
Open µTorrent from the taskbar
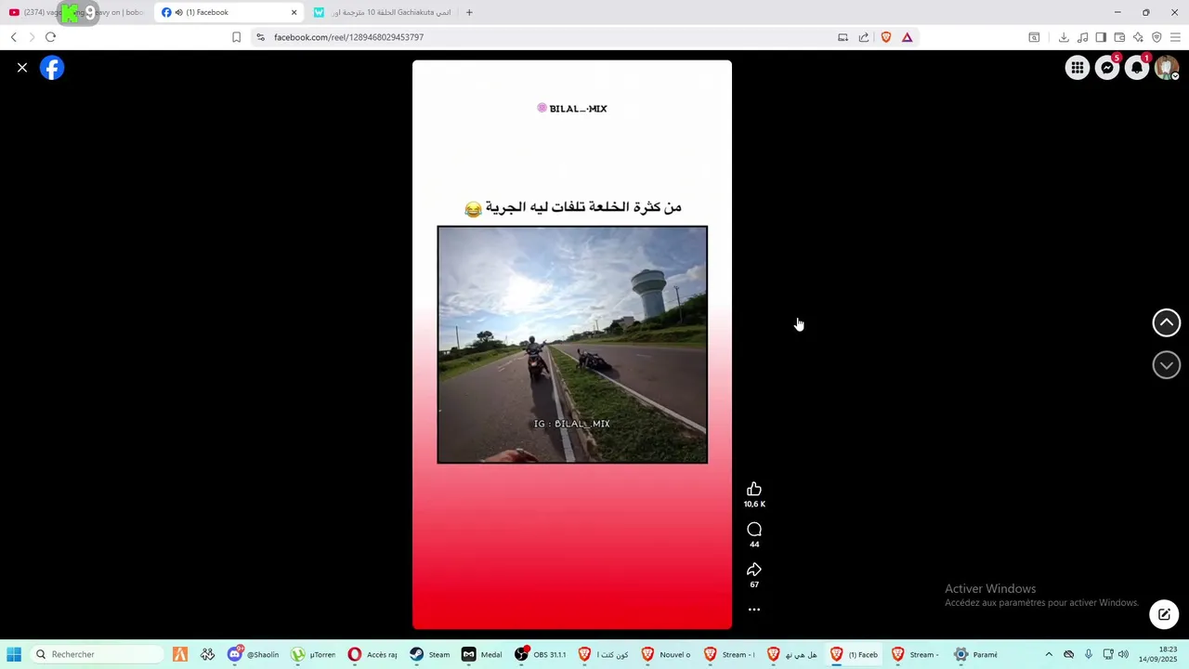tap(314, 654)
